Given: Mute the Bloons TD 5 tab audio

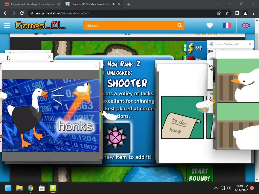Looking at the screenshot, I should [114, 4].
